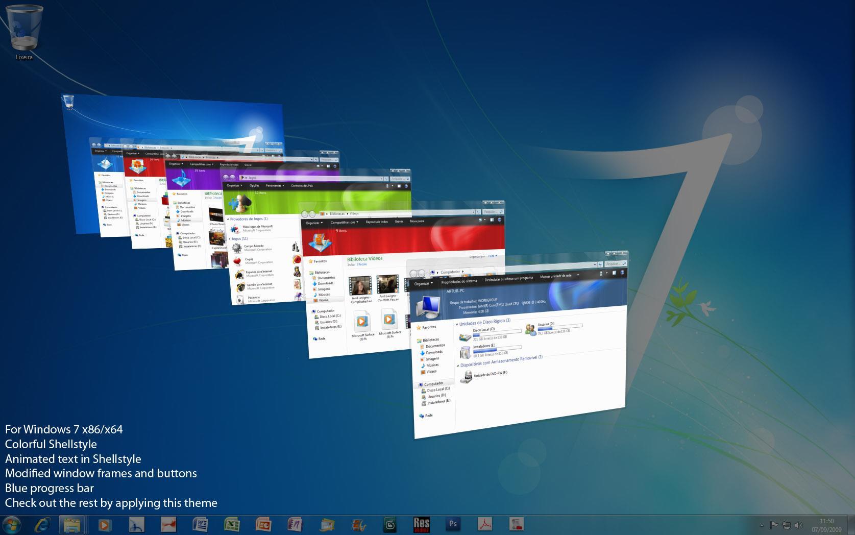The image size is (855, 535).
Task: Open the Windows Start orb
Action: [x=12, y=524]
